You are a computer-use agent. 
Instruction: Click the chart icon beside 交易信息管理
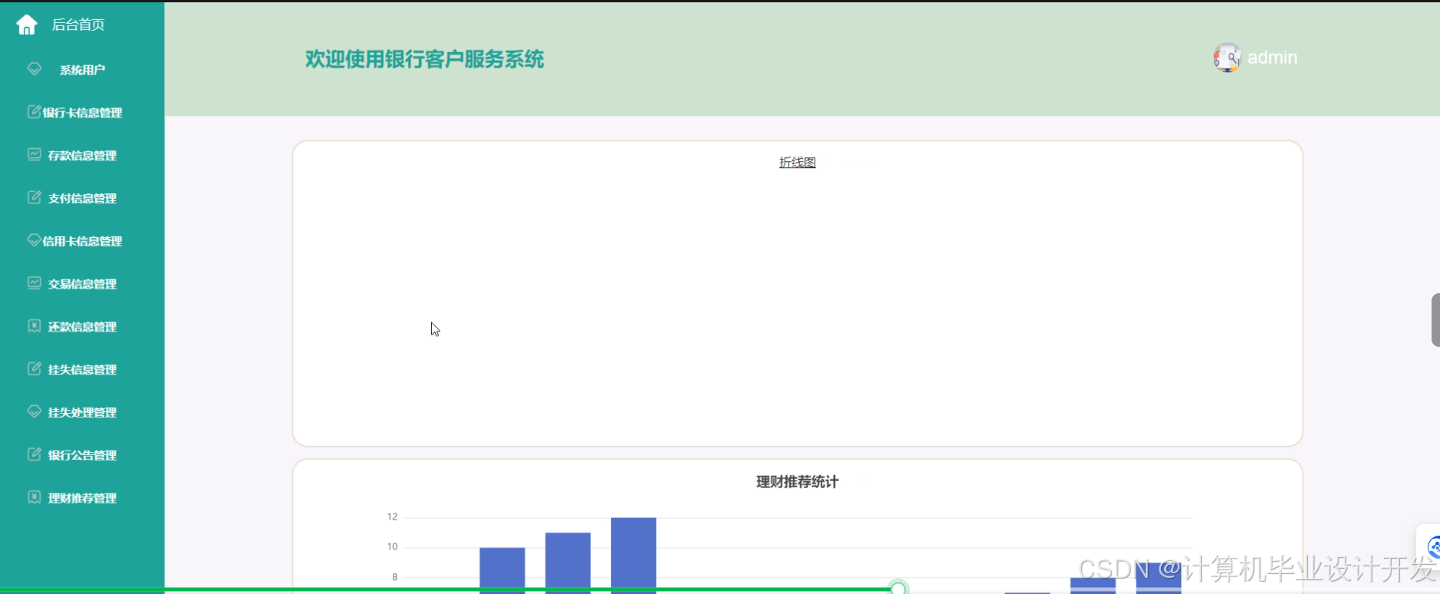click(x=34, y=283)
